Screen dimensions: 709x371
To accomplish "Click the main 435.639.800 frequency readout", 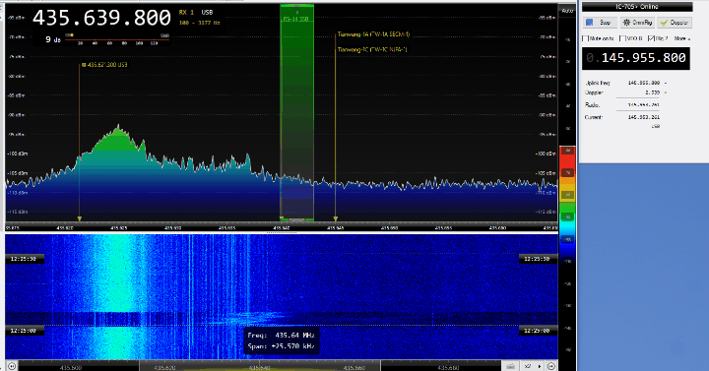I will click(101, 18).
